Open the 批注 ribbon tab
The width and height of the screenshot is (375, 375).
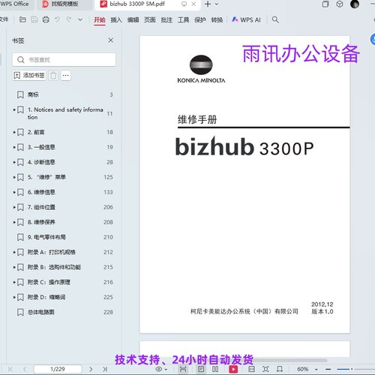pos(166,19)
